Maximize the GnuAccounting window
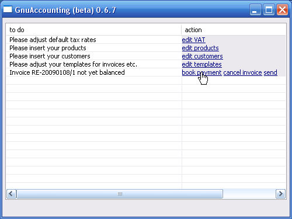The height and width of the screenshot is (219, 292). pyautogui.click(x=269, y=9)
